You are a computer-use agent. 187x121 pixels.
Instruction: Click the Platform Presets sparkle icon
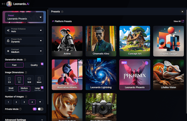(x=53, y=21)
